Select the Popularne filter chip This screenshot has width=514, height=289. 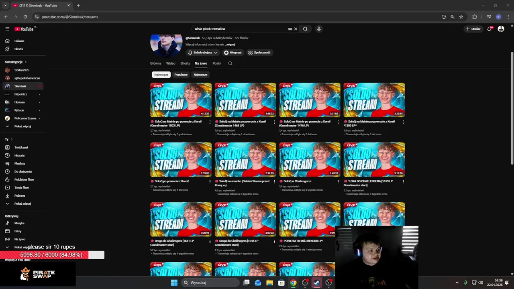(x=181, y=75)
